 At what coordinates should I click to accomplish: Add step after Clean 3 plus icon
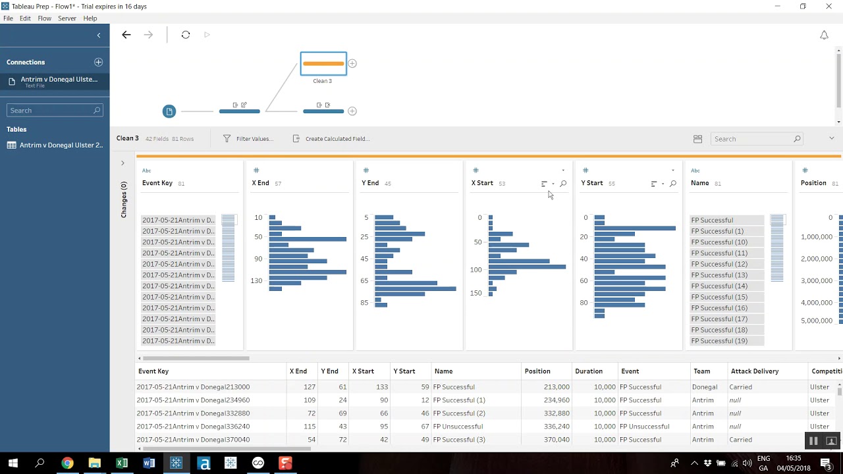352,64
